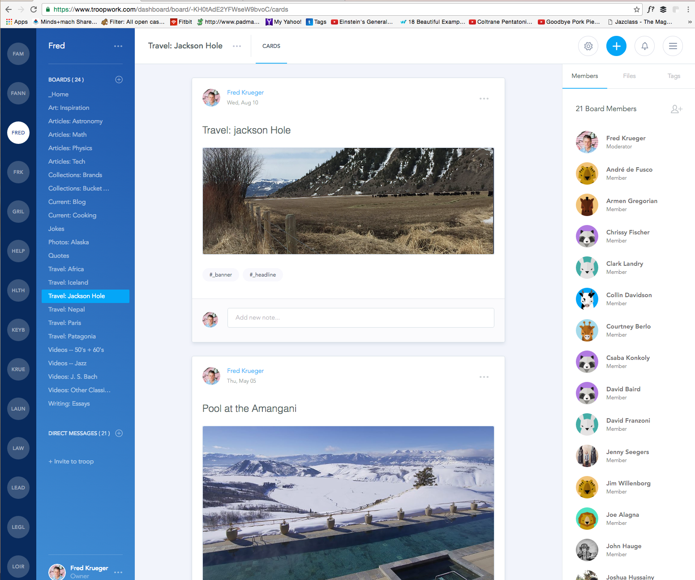This screenshot has width=695, height=580.
Task: View the Jackson Hole landscape photo
Action: (x=348, y=201)
